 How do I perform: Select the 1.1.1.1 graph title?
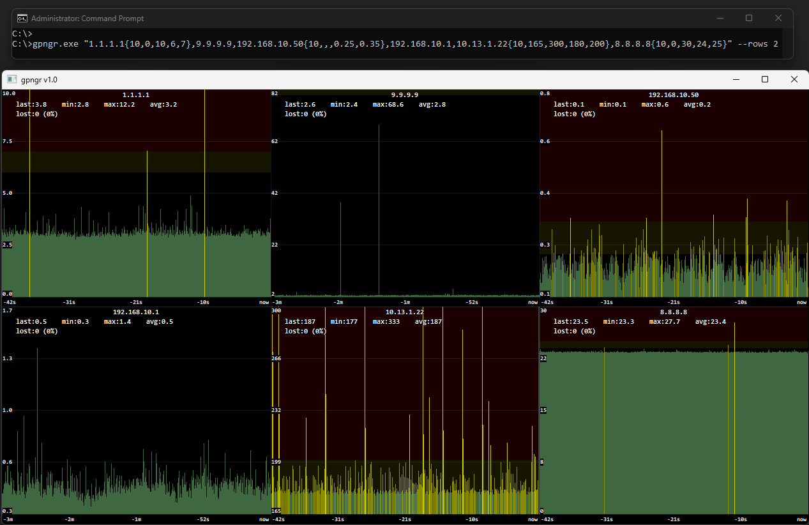point(136,95)
